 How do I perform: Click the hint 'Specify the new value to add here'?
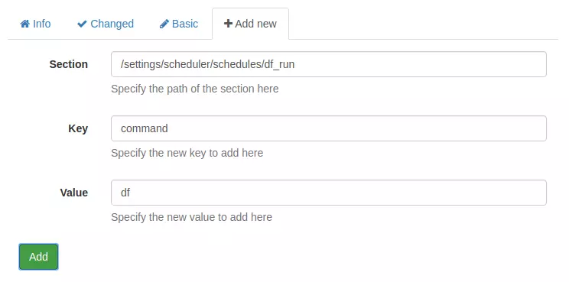point(192,217)
